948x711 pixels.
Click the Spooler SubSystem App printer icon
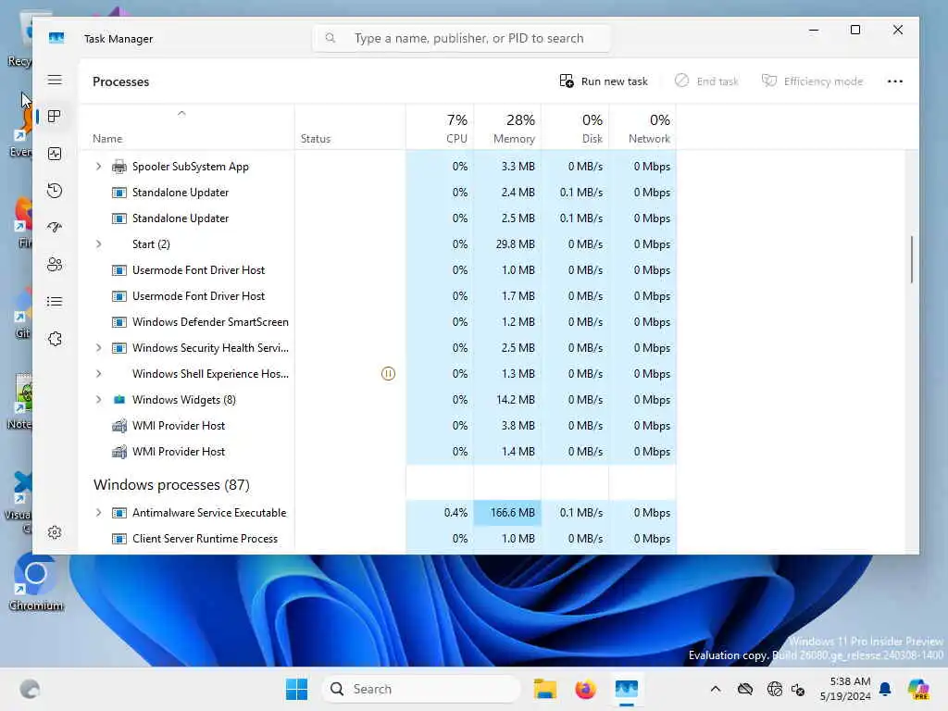[x=119, y=167]
